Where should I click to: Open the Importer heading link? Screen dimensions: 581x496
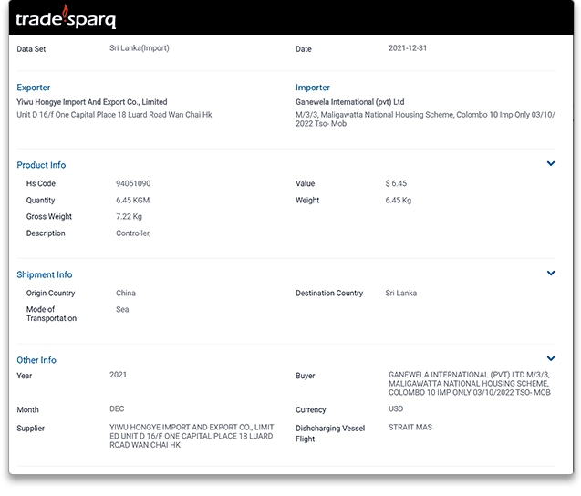click(312, 88)
